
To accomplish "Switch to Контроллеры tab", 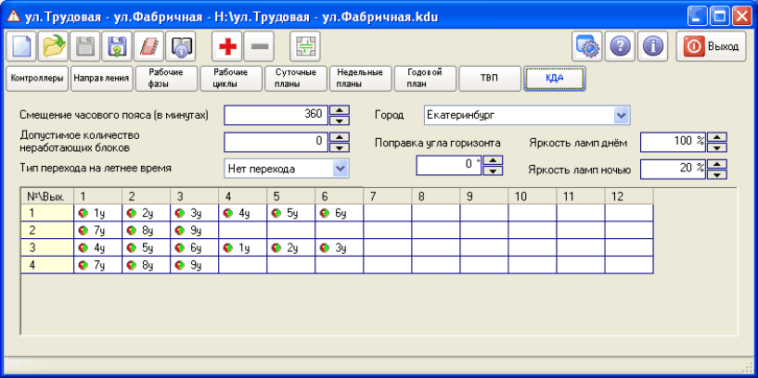I will coord(37,79).
